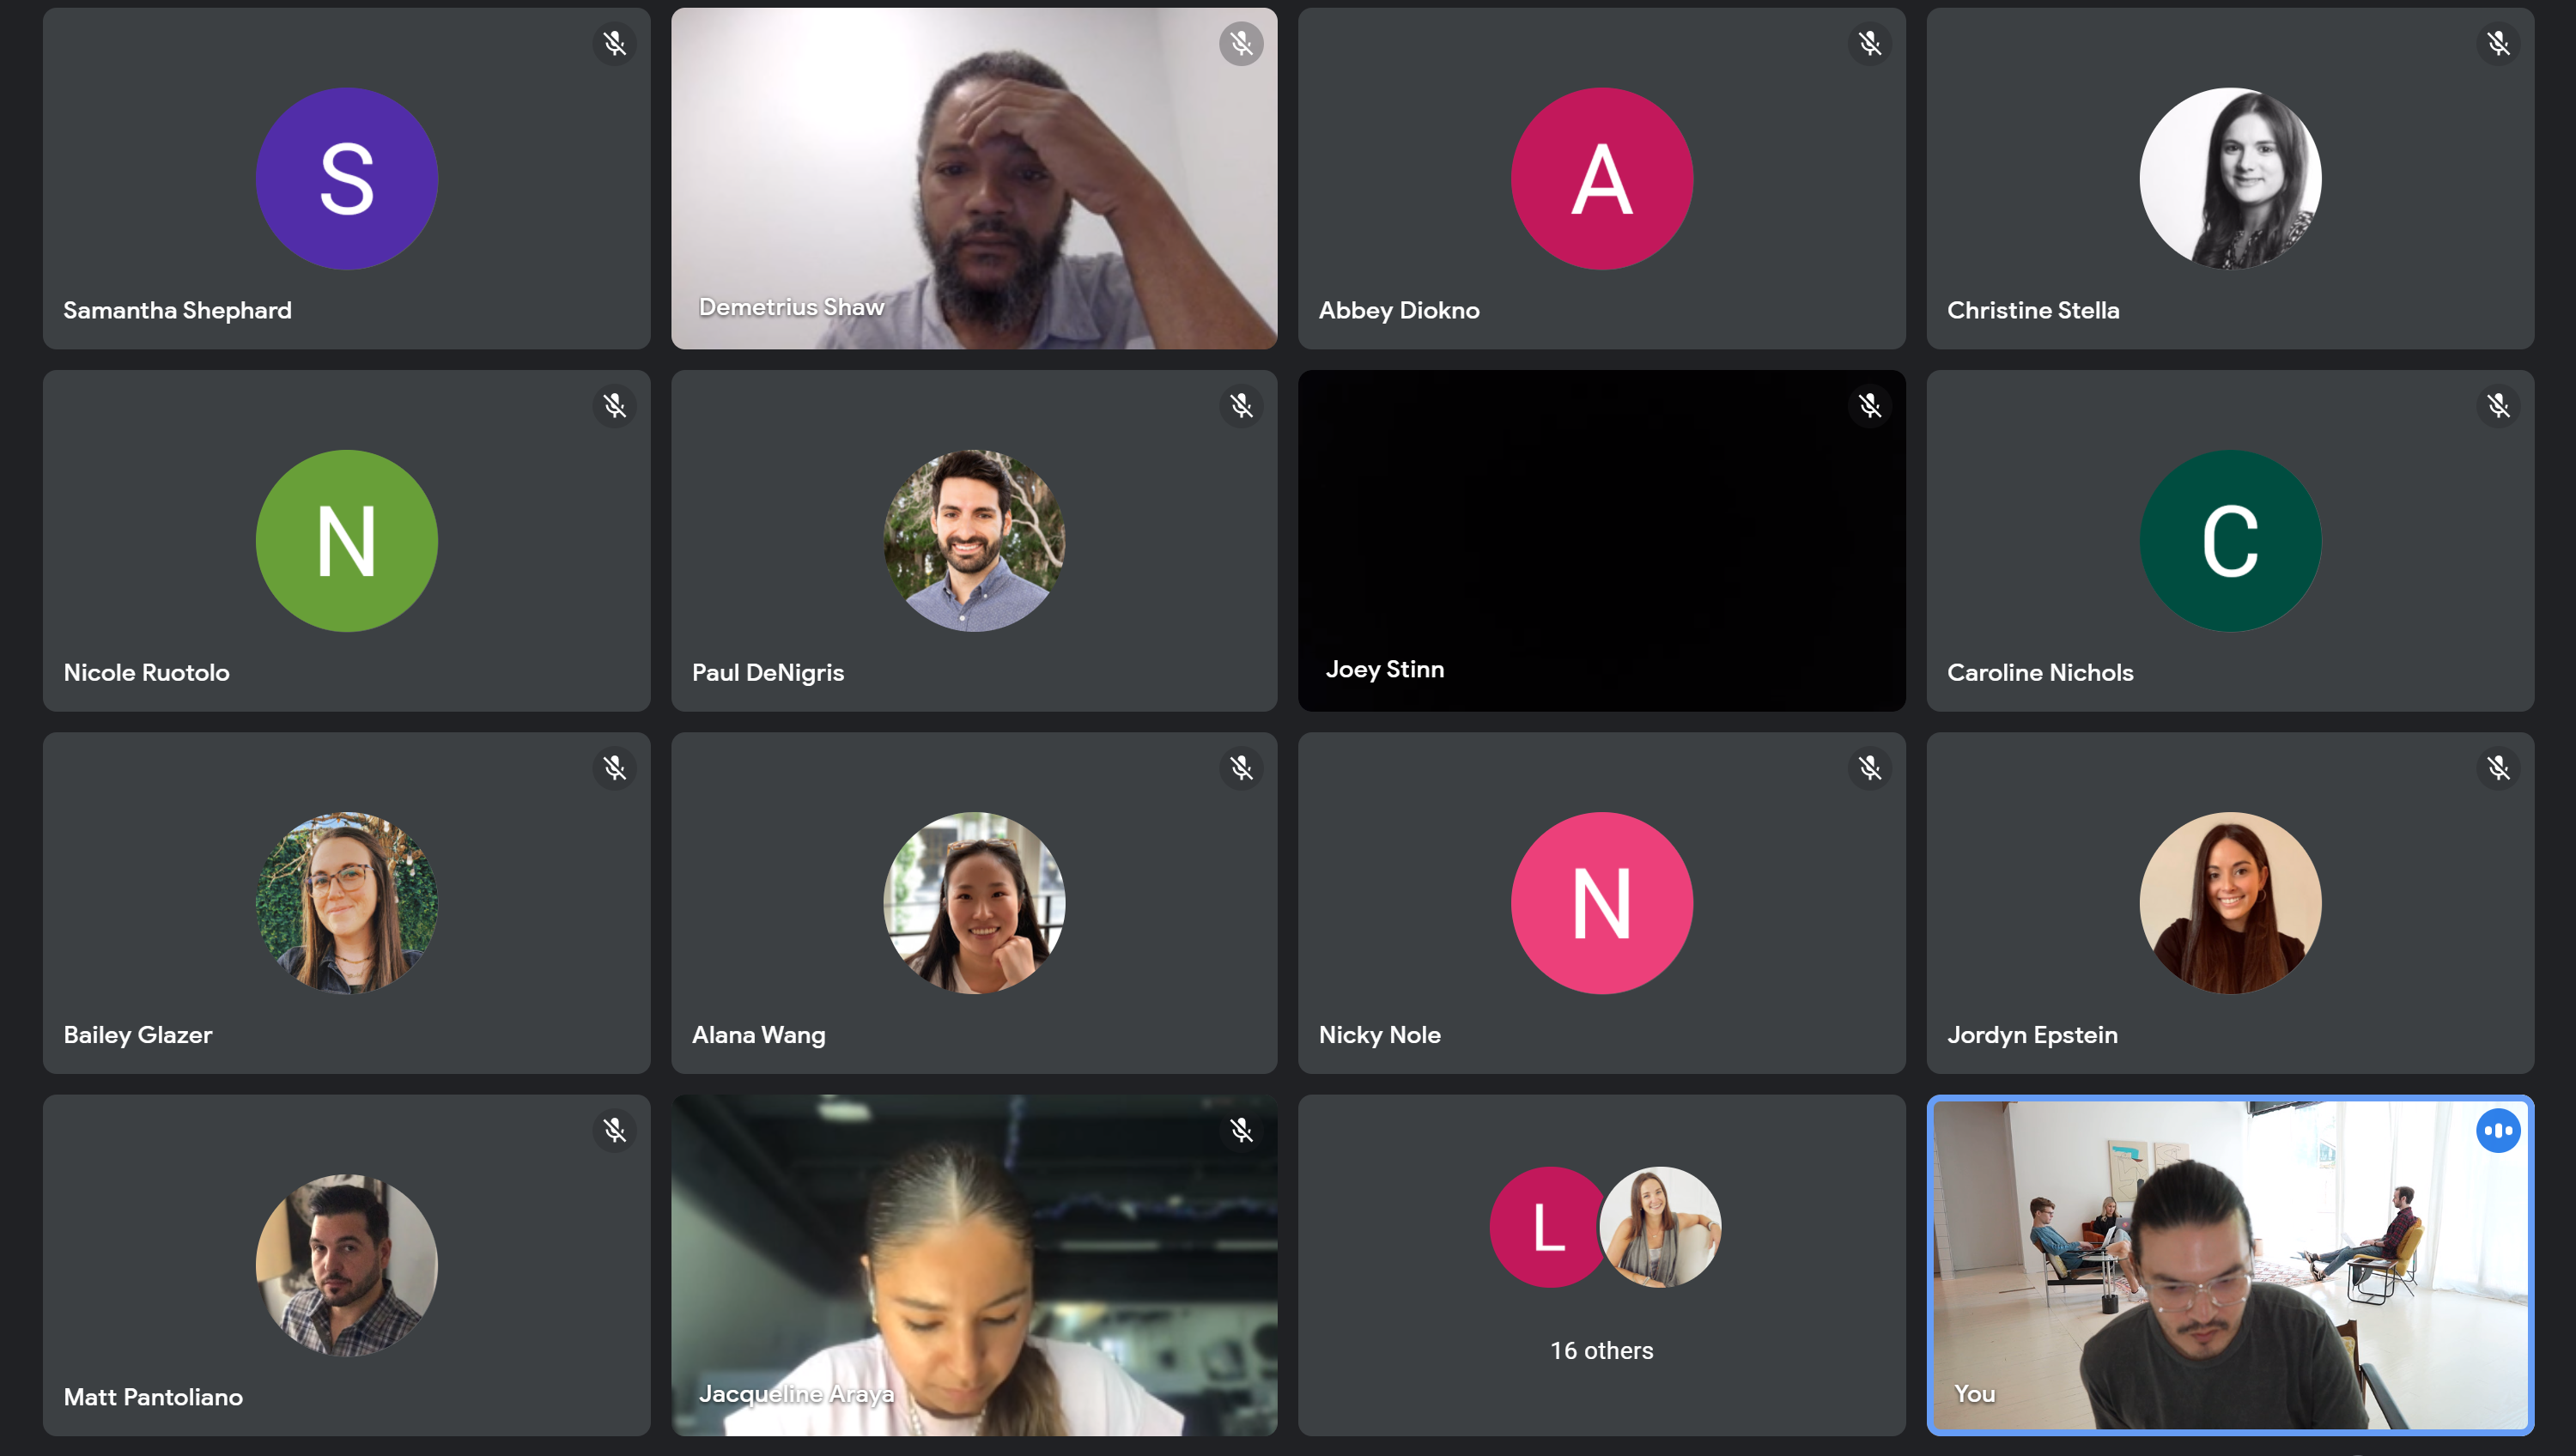Click muted mic icon on Joey Stinn tile
Viewport: 2576px width, 1456px height.
click(x=1870, y=406)
